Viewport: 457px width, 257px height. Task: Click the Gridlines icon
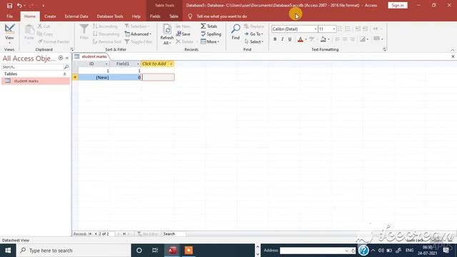[377, 39]
